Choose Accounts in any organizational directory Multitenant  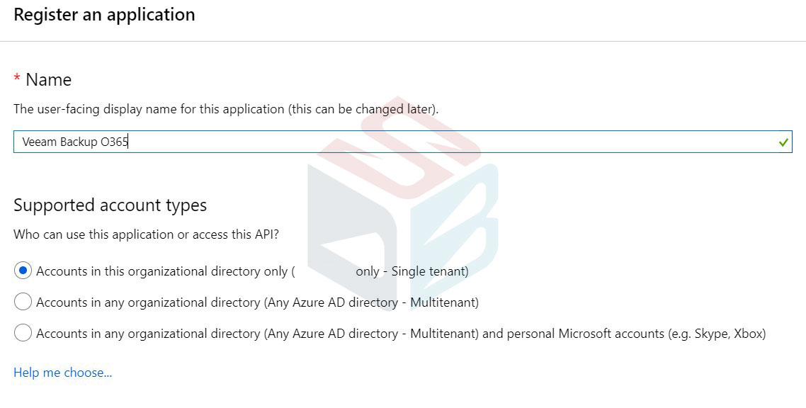[x=22, y=302]
